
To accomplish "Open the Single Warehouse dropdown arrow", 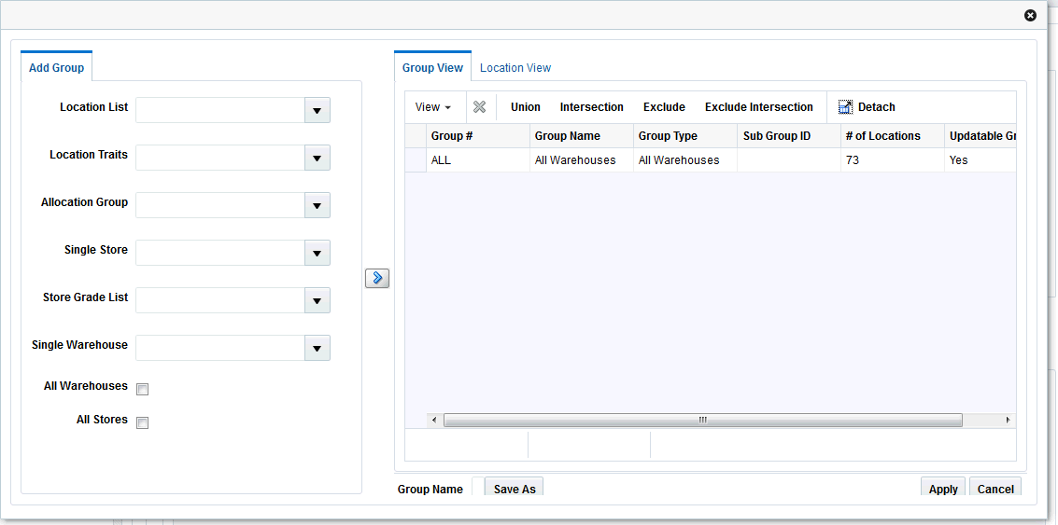I will pyautogui.click(x=317, y=348).
